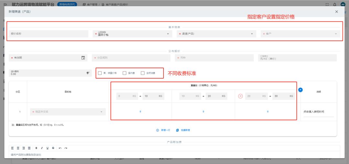Click the 价格单位 元/KG field
Image resolution: width=349 pixels, height=164 pixels.
click(x=297, y=58)
